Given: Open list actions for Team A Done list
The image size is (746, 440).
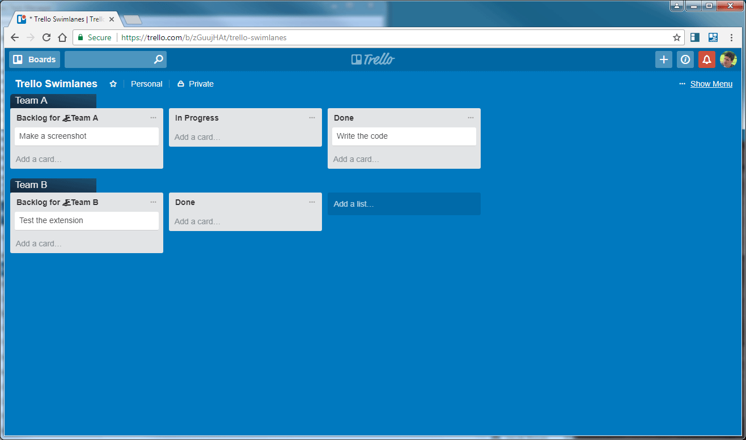Looking at the screenshot, I should pos(471,118).
